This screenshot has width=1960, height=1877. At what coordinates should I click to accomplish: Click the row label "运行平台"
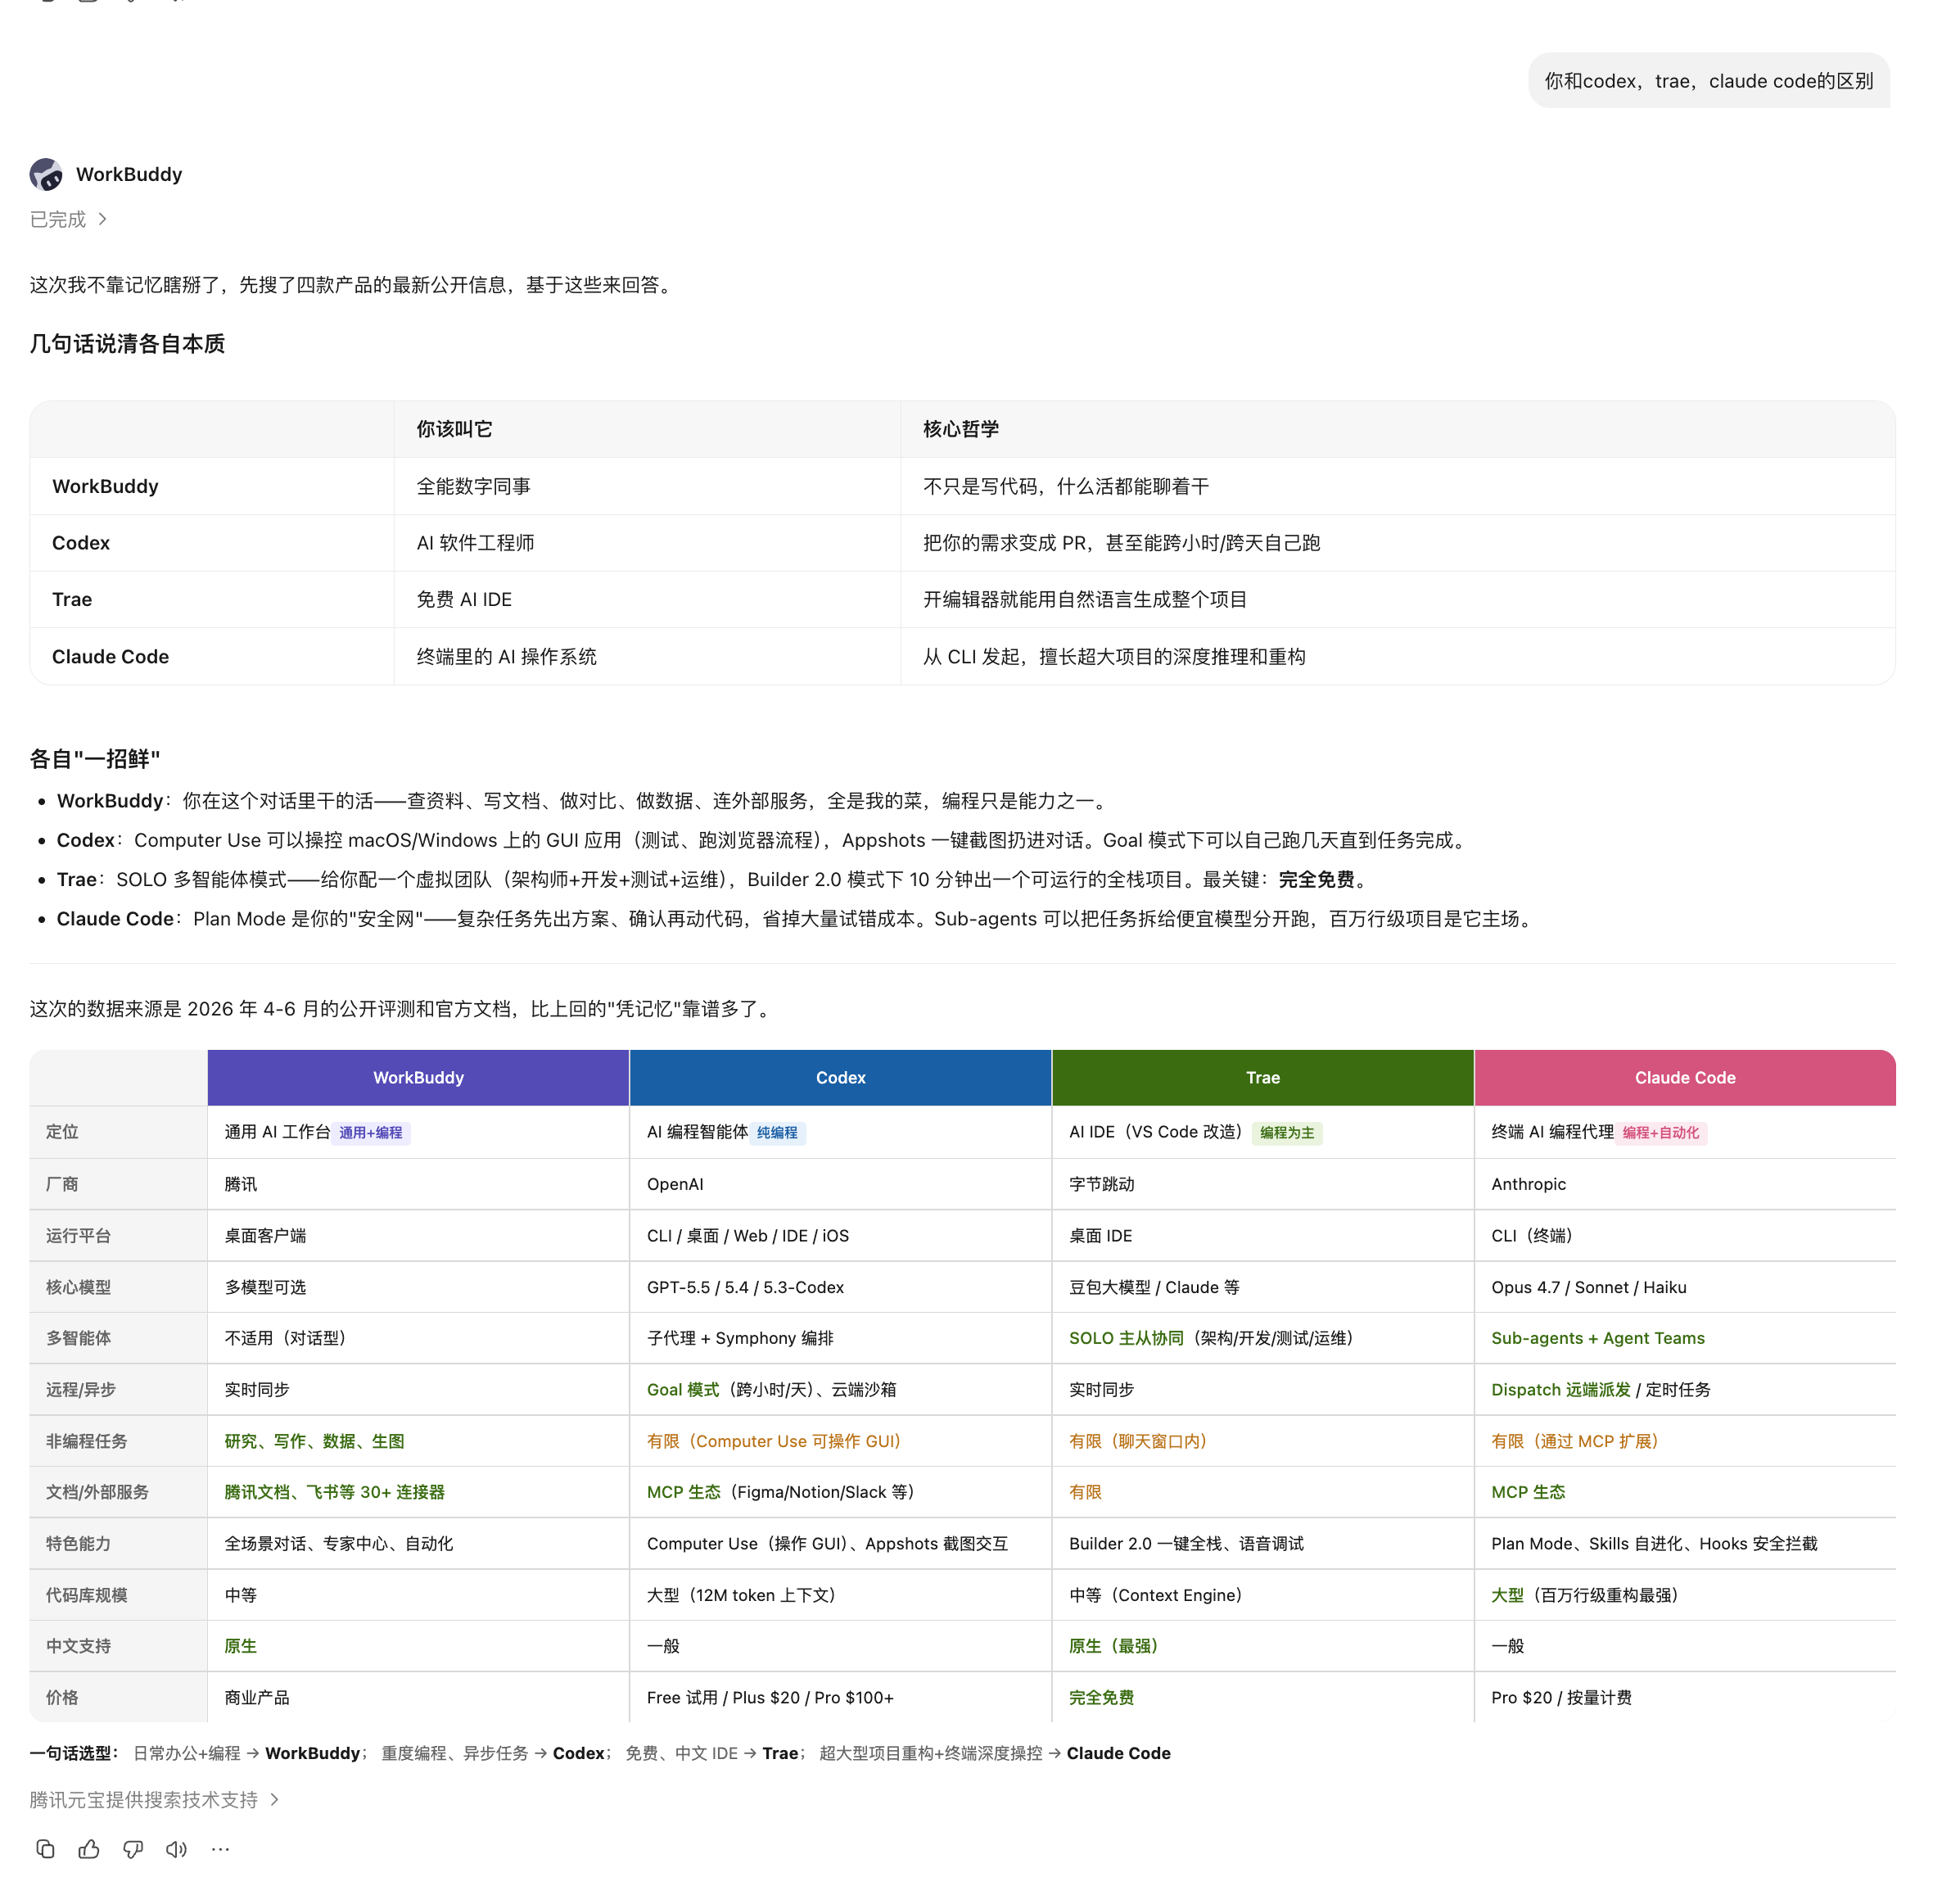click(x=78, y=1236)
